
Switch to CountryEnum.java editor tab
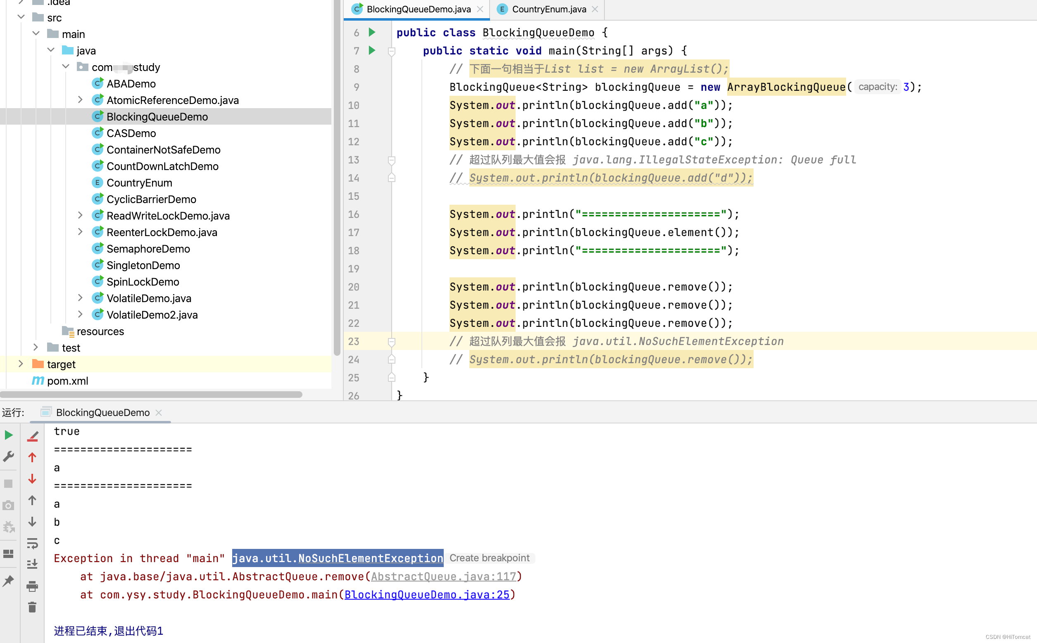[548, 9]
